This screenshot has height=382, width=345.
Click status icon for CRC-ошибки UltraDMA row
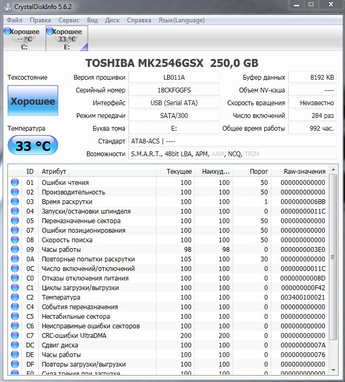pos(15,336)
